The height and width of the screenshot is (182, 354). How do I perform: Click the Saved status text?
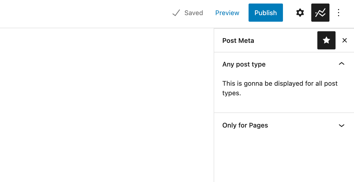coord(194,13)
